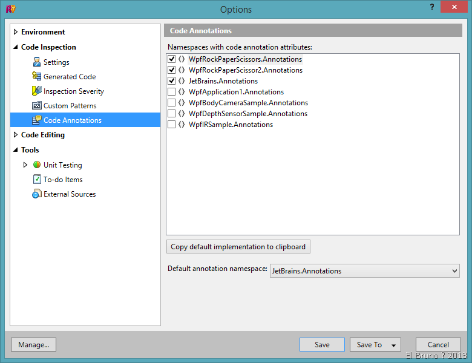Check the WpfIRSample.Annotations checkbox
Viewport: 472px width, 363px height.
172,125
